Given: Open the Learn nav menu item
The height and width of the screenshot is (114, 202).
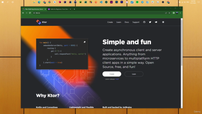Looking at the screenshot, I should [x=119, y=22].
